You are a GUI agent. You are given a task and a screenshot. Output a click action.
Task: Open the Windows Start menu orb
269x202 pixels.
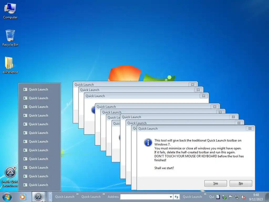[7, 197]
